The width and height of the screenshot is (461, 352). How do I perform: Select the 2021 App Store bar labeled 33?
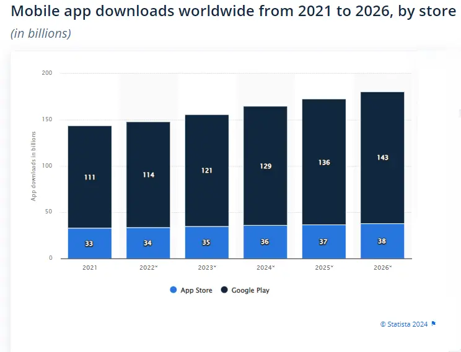(x=90, y=243)
